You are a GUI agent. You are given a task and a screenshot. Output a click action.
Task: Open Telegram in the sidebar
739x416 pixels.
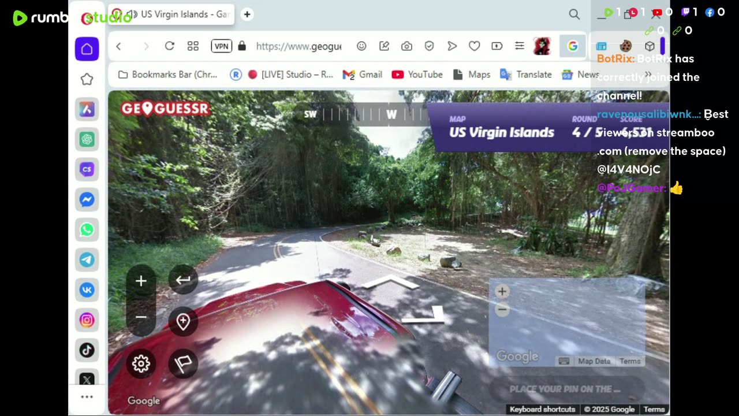[x=87, y=259]
